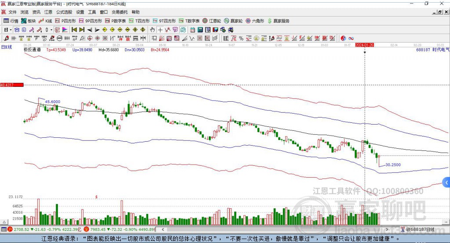Click the highlighted date 2024-01-26 marker
This screenshot has height=243, width=450.
(x=364, y=45)
